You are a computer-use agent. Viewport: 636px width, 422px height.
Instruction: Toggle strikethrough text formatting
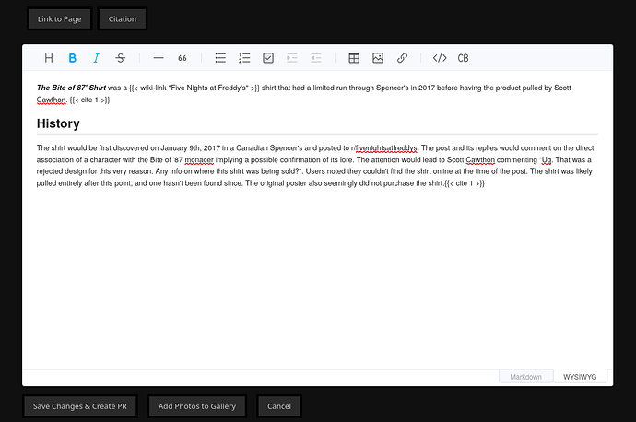120,58
